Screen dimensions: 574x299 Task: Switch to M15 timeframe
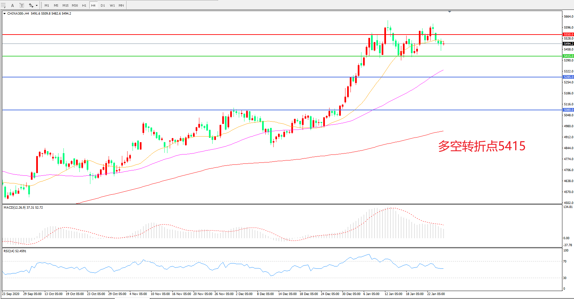click(65, 5)
